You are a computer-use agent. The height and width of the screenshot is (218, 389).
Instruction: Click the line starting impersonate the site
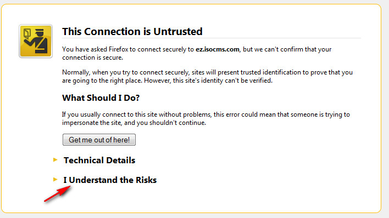(134, 123)
